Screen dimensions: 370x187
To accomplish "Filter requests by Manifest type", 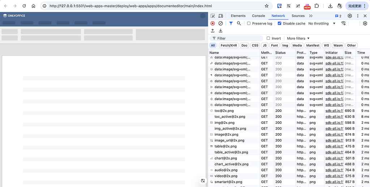I will tap(313, 45).
